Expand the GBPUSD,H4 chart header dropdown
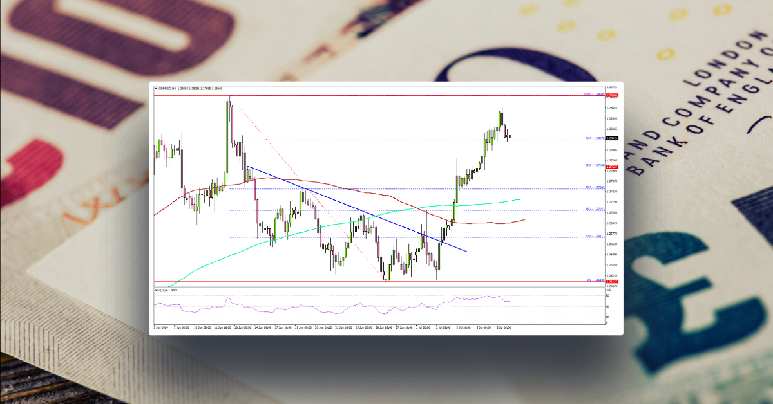Viewport: 773px width, 404px height. (156, 88)
